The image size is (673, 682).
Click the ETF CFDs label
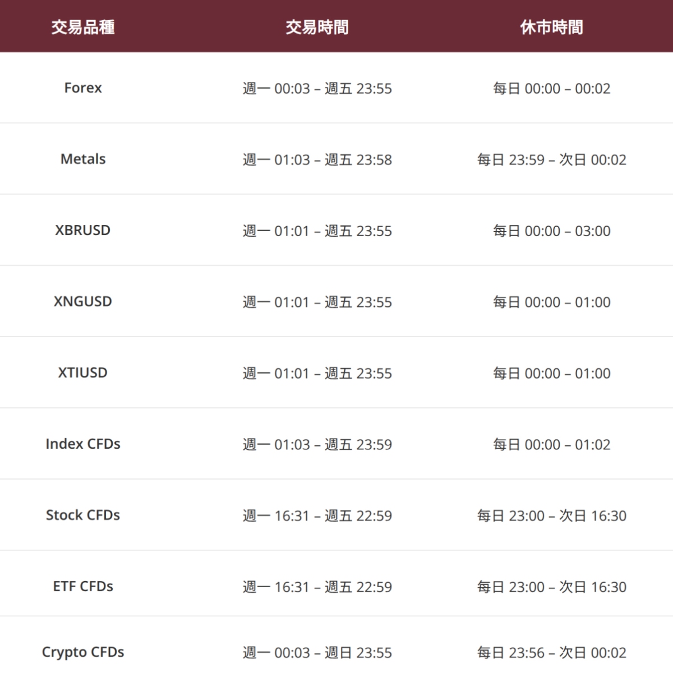click(x=83, y=587)
